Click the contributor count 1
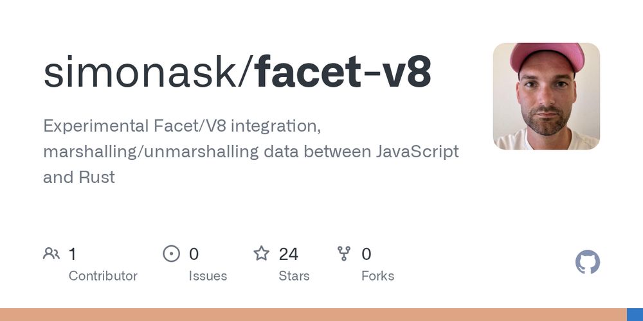The width and height of the screenshot is (643, 321). coord(72,254)
